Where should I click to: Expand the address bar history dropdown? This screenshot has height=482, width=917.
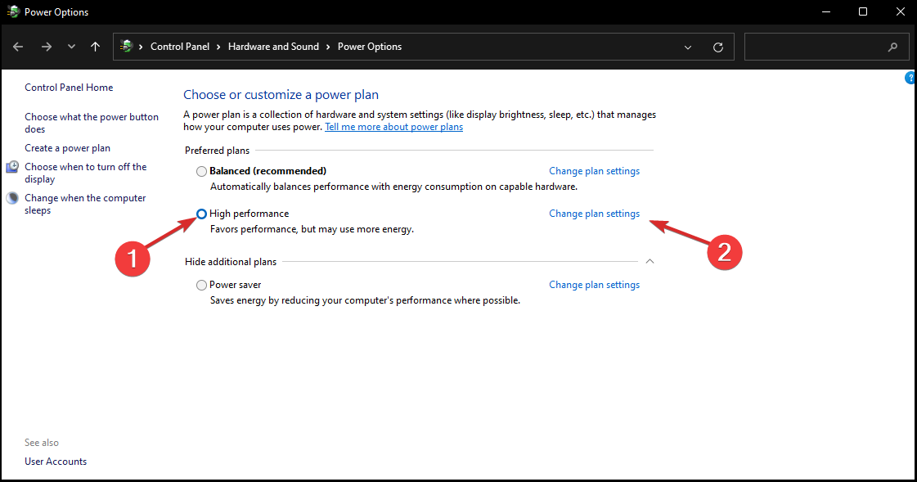coord(689,47)
